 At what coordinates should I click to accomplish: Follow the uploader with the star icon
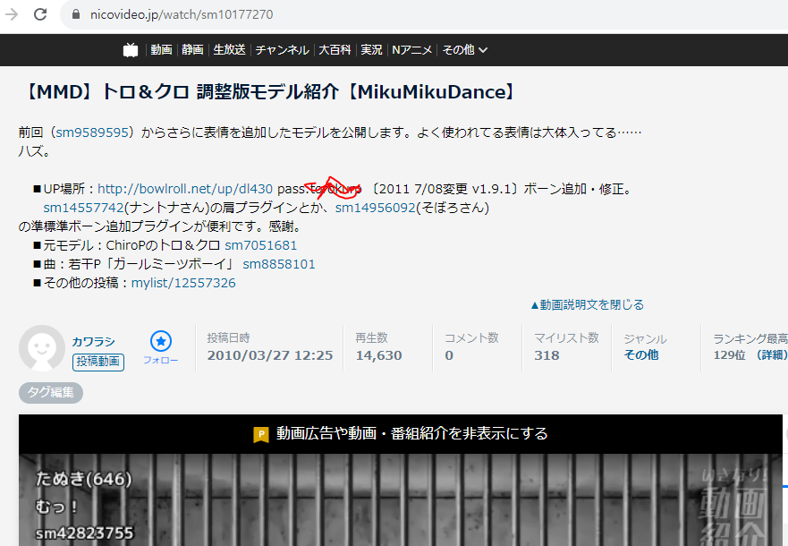(161, 347)
